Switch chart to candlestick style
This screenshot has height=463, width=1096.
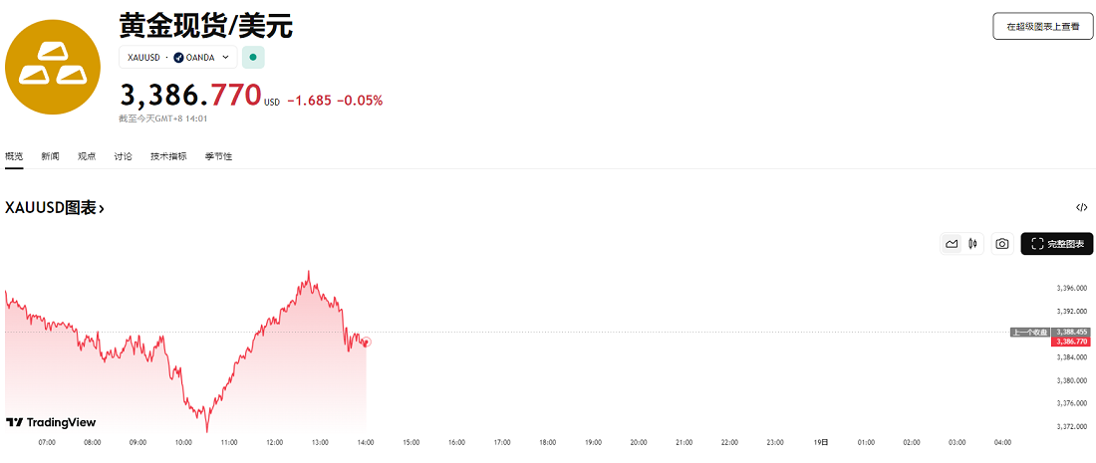972,244
